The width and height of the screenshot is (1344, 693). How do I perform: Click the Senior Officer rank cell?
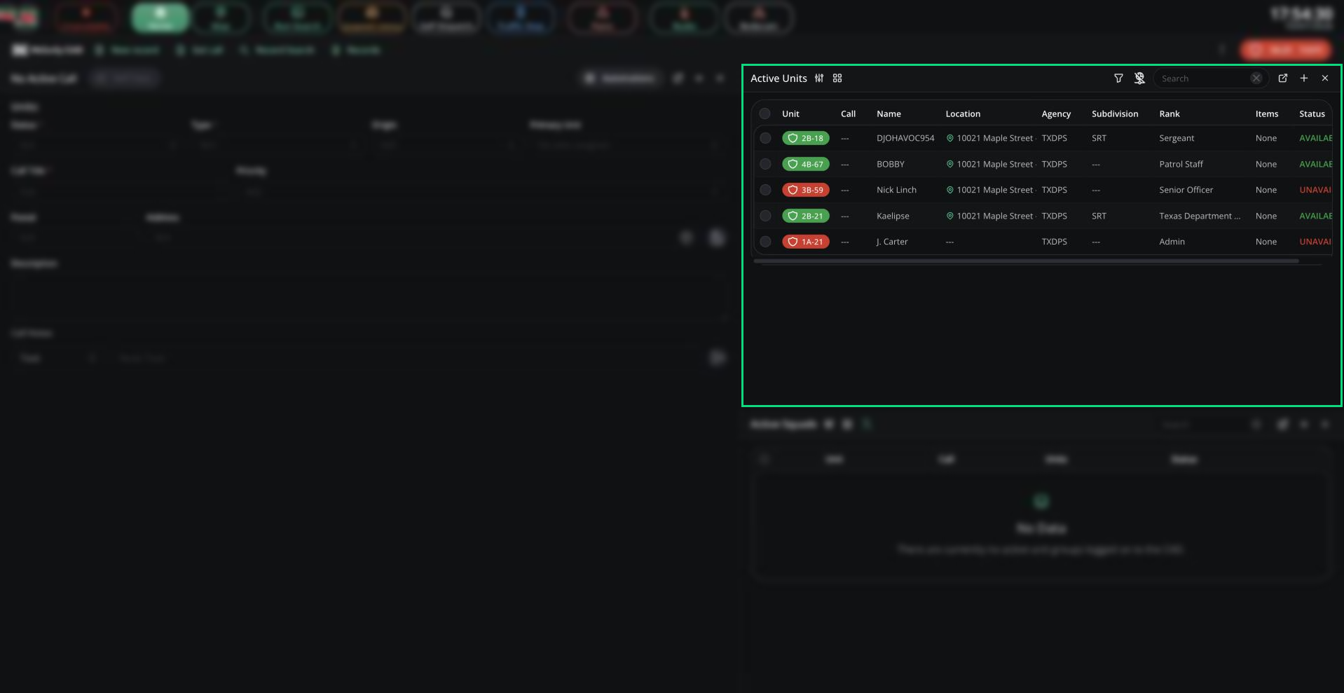1186,190
